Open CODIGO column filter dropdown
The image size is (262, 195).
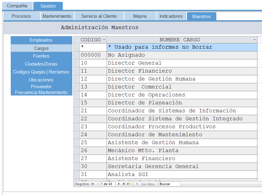click(x=104, y=40)
